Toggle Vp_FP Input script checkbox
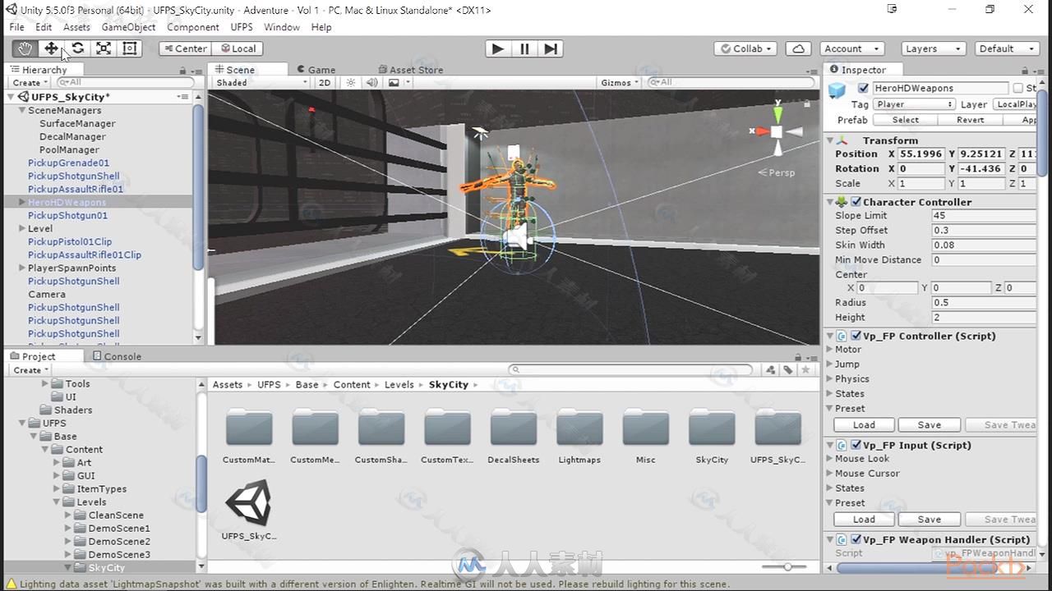This screenshot has width=1052, height=591. 856,445
